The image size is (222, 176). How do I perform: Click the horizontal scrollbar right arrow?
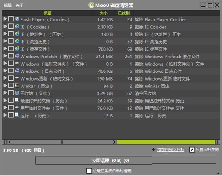[114, 142]
